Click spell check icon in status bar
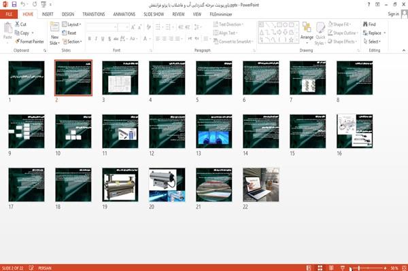This screenshot has height=271, width=408. [x=31, y=268]
